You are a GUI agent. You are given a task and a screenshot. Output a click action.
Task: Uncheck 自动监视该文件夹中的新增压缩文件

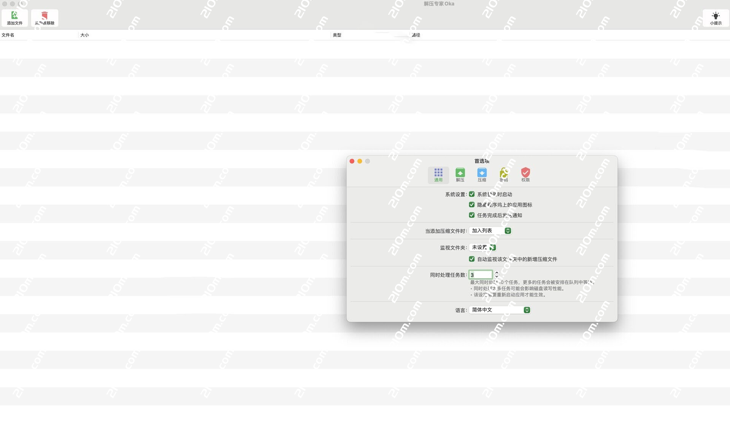(472, 259)
